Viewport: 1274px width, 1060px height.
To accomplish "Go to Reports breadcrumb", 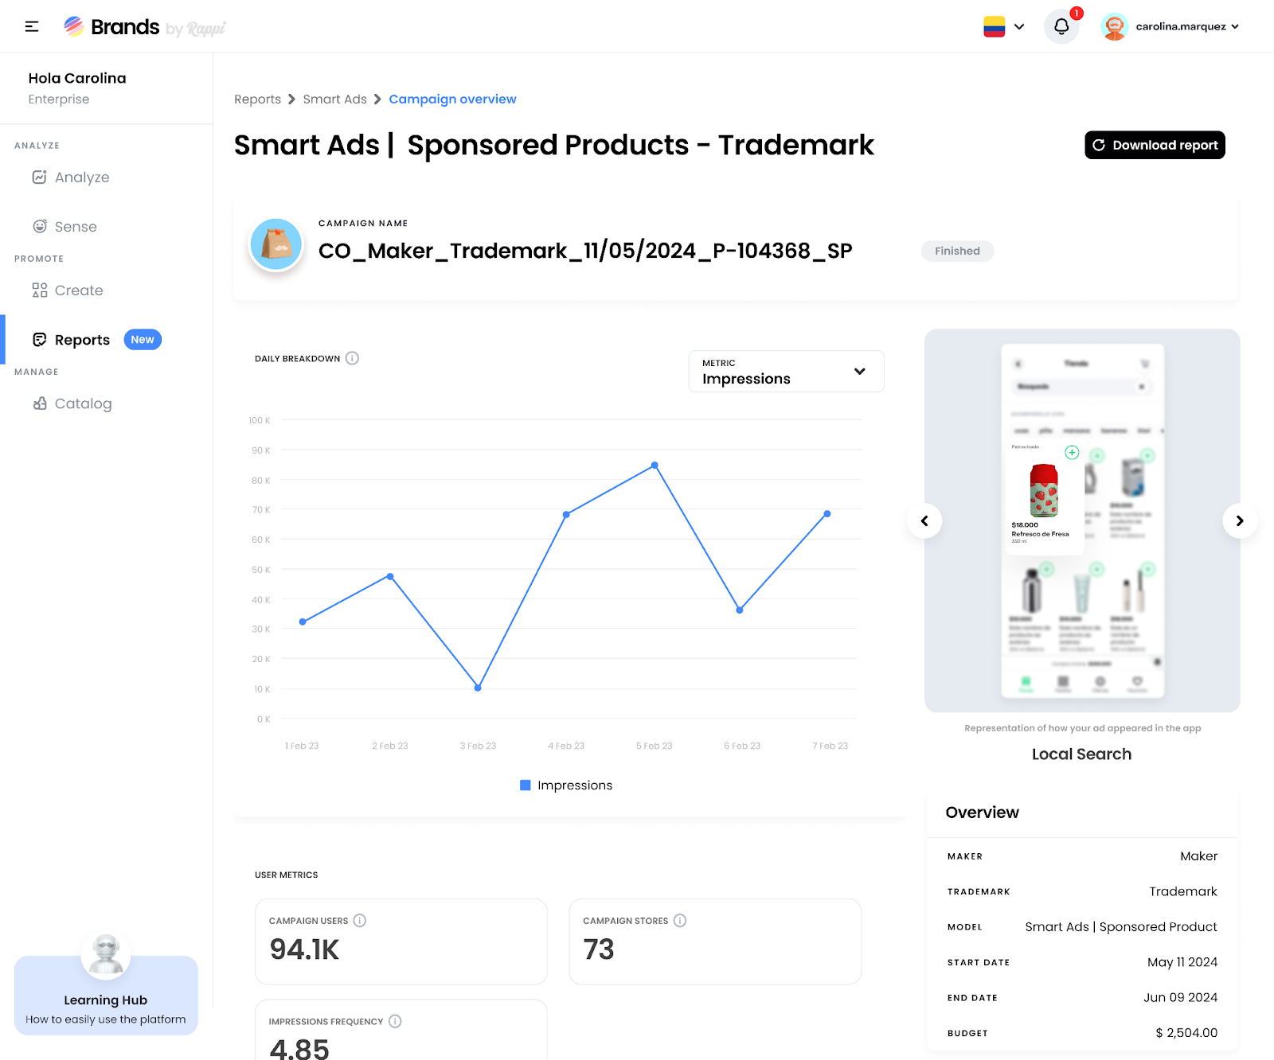I will [x=257, y=99].
